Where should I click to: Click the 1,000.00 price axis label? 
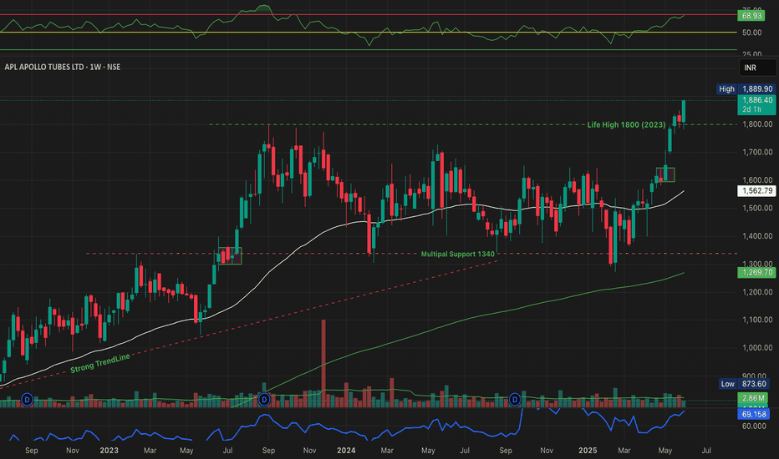point(757,347)
